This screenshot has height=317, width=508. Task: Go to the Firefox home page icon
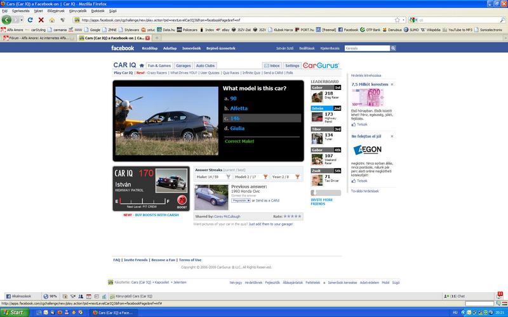[52, 20]
